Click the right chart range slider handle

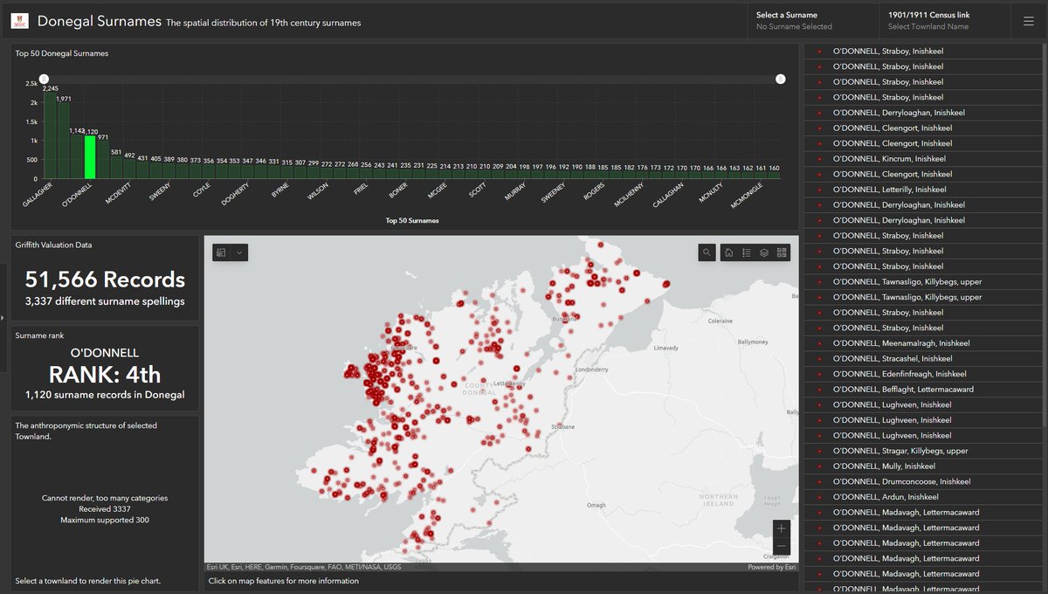pos(781,79)
